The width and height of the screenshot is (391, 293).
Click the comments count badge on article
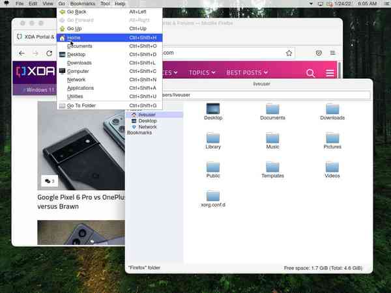[50, 181]
